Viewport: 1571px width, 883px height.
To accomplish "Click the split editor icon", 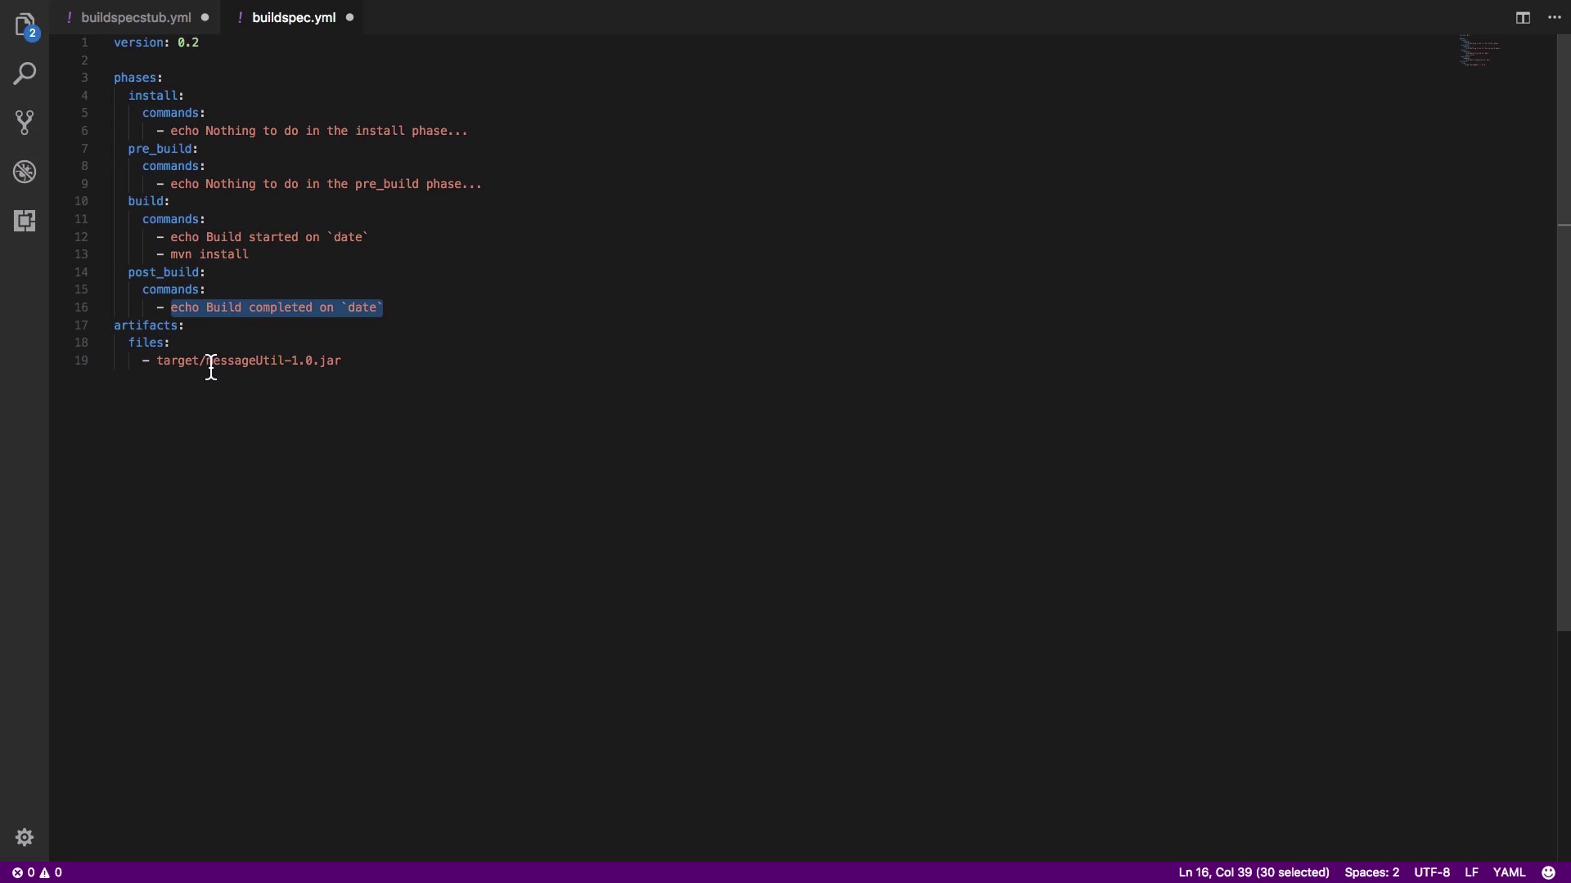I will pos(1523,17).
